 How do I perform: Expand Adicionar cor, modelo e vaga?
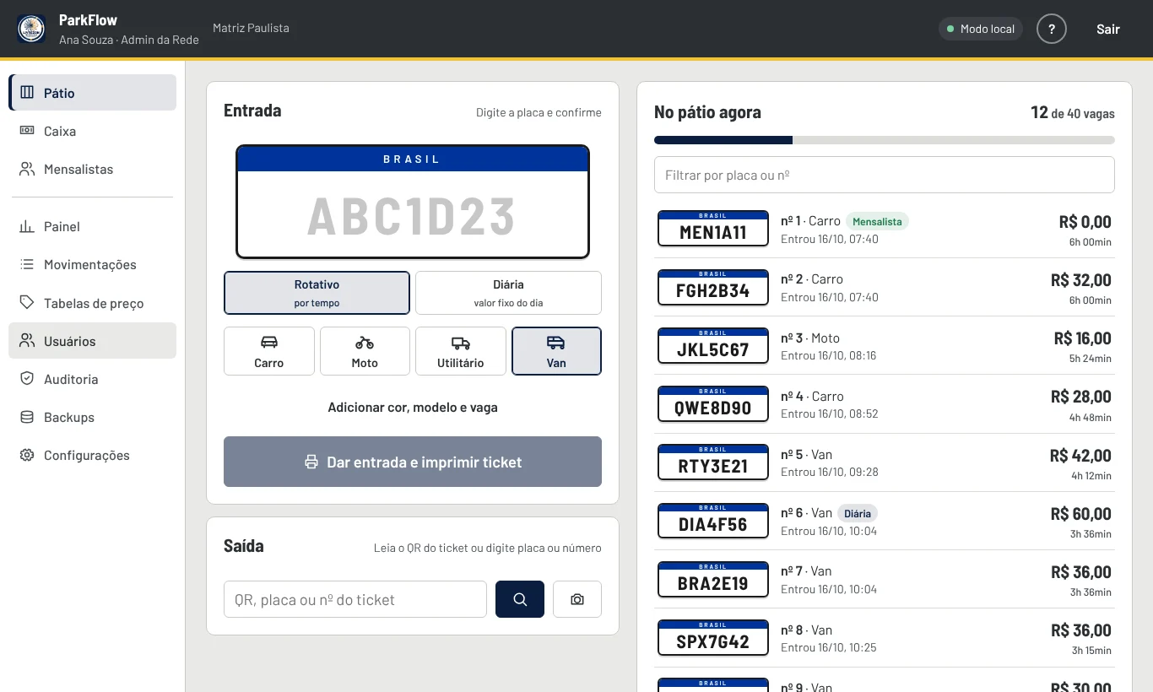coord(413,408)
